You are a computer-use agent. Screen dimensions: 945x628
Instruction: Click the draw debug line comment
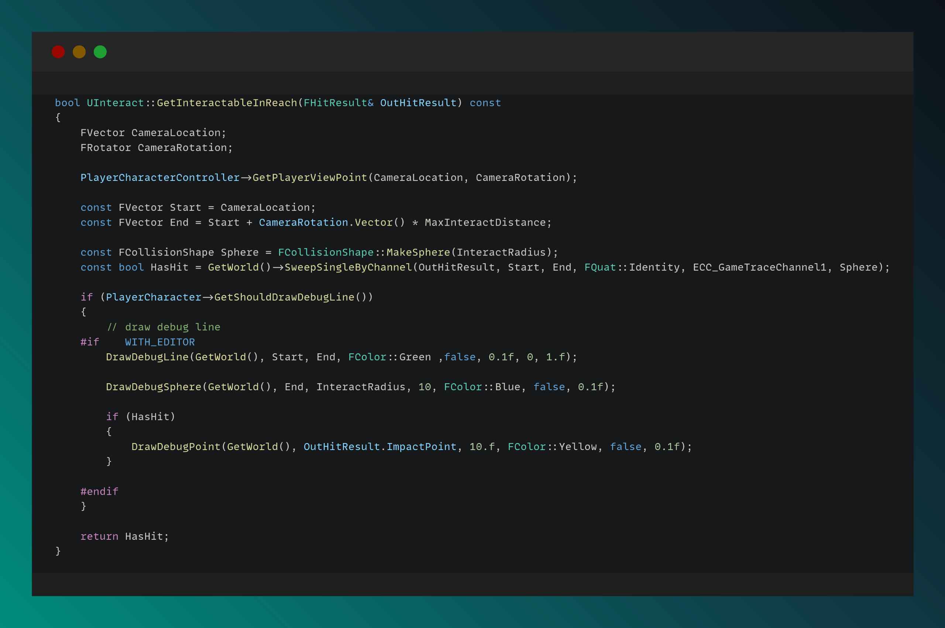164,327
